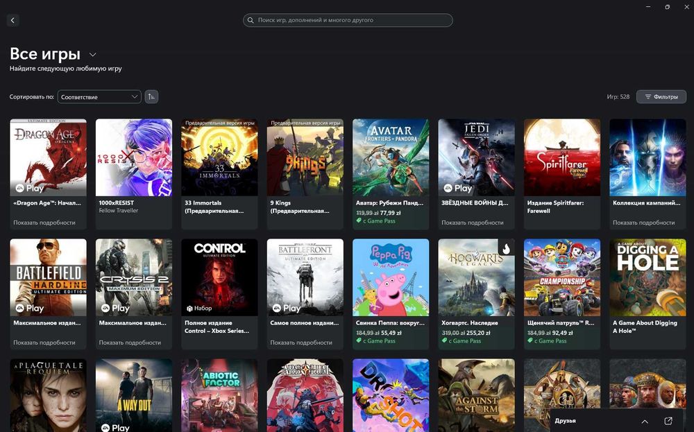Image resolution: width=694 pixels, height=432 pixels.
Task: Click 'Показать подробности' under Dragon Age
Action: coord(44,223)
